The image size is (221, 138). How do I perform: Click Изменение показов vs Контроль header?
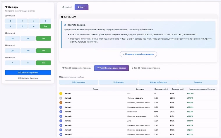click(x=202, y=89)
